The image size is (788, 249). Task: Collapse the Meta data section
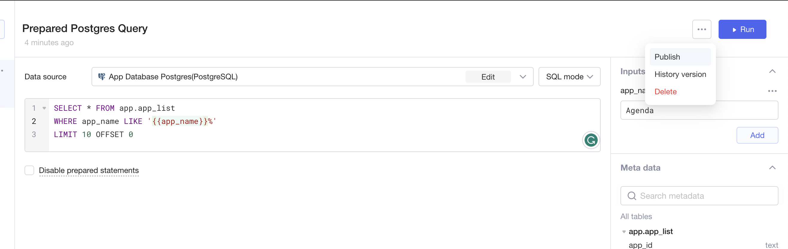(x=772, y=168)
